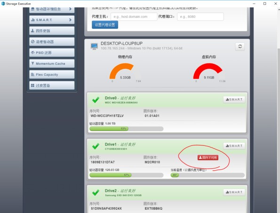Focus the proxy host input field
This screenshot has height=213, width=280.
134,16
